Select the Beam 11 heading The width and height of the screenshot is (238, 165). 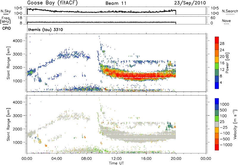tap(116, 3)
